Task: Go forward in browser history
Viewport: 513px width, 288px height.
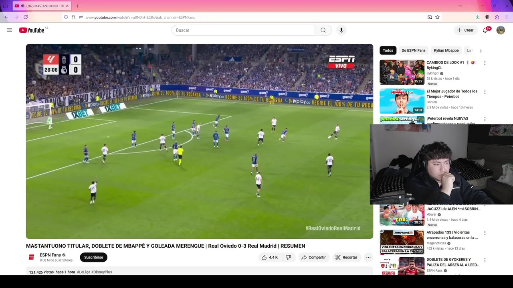Action: pyautogui.click(x=16, y=17)
